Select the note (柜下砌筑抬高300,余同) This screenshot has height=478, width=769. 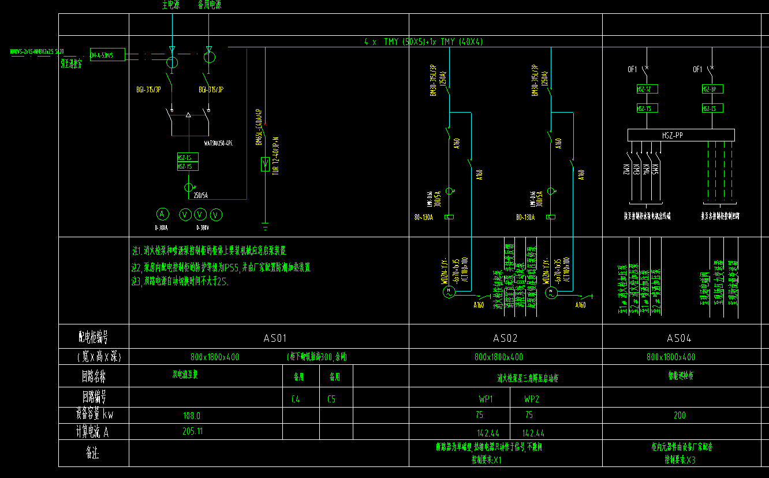pyautogui.click(x=317, y=357)
